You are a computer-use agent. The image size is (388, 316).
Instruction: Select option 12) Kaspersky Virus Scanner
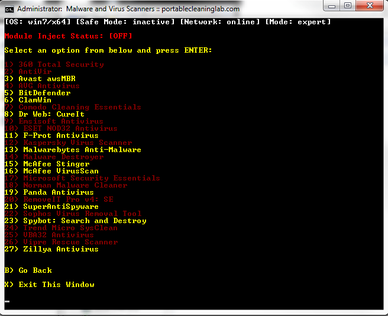pos(68,143)
